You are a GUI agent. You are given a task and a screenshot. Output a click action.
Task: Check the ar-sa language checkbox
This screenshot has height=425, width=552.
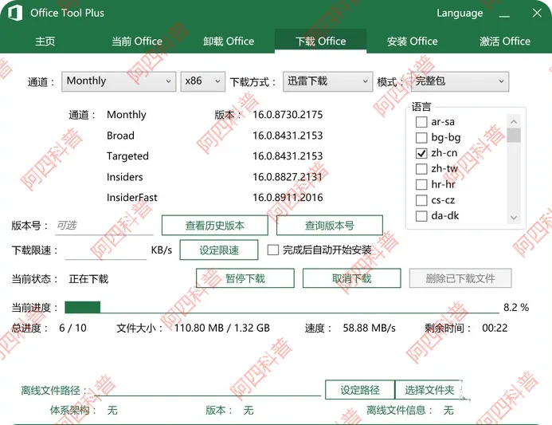click(x=421, y=122)
